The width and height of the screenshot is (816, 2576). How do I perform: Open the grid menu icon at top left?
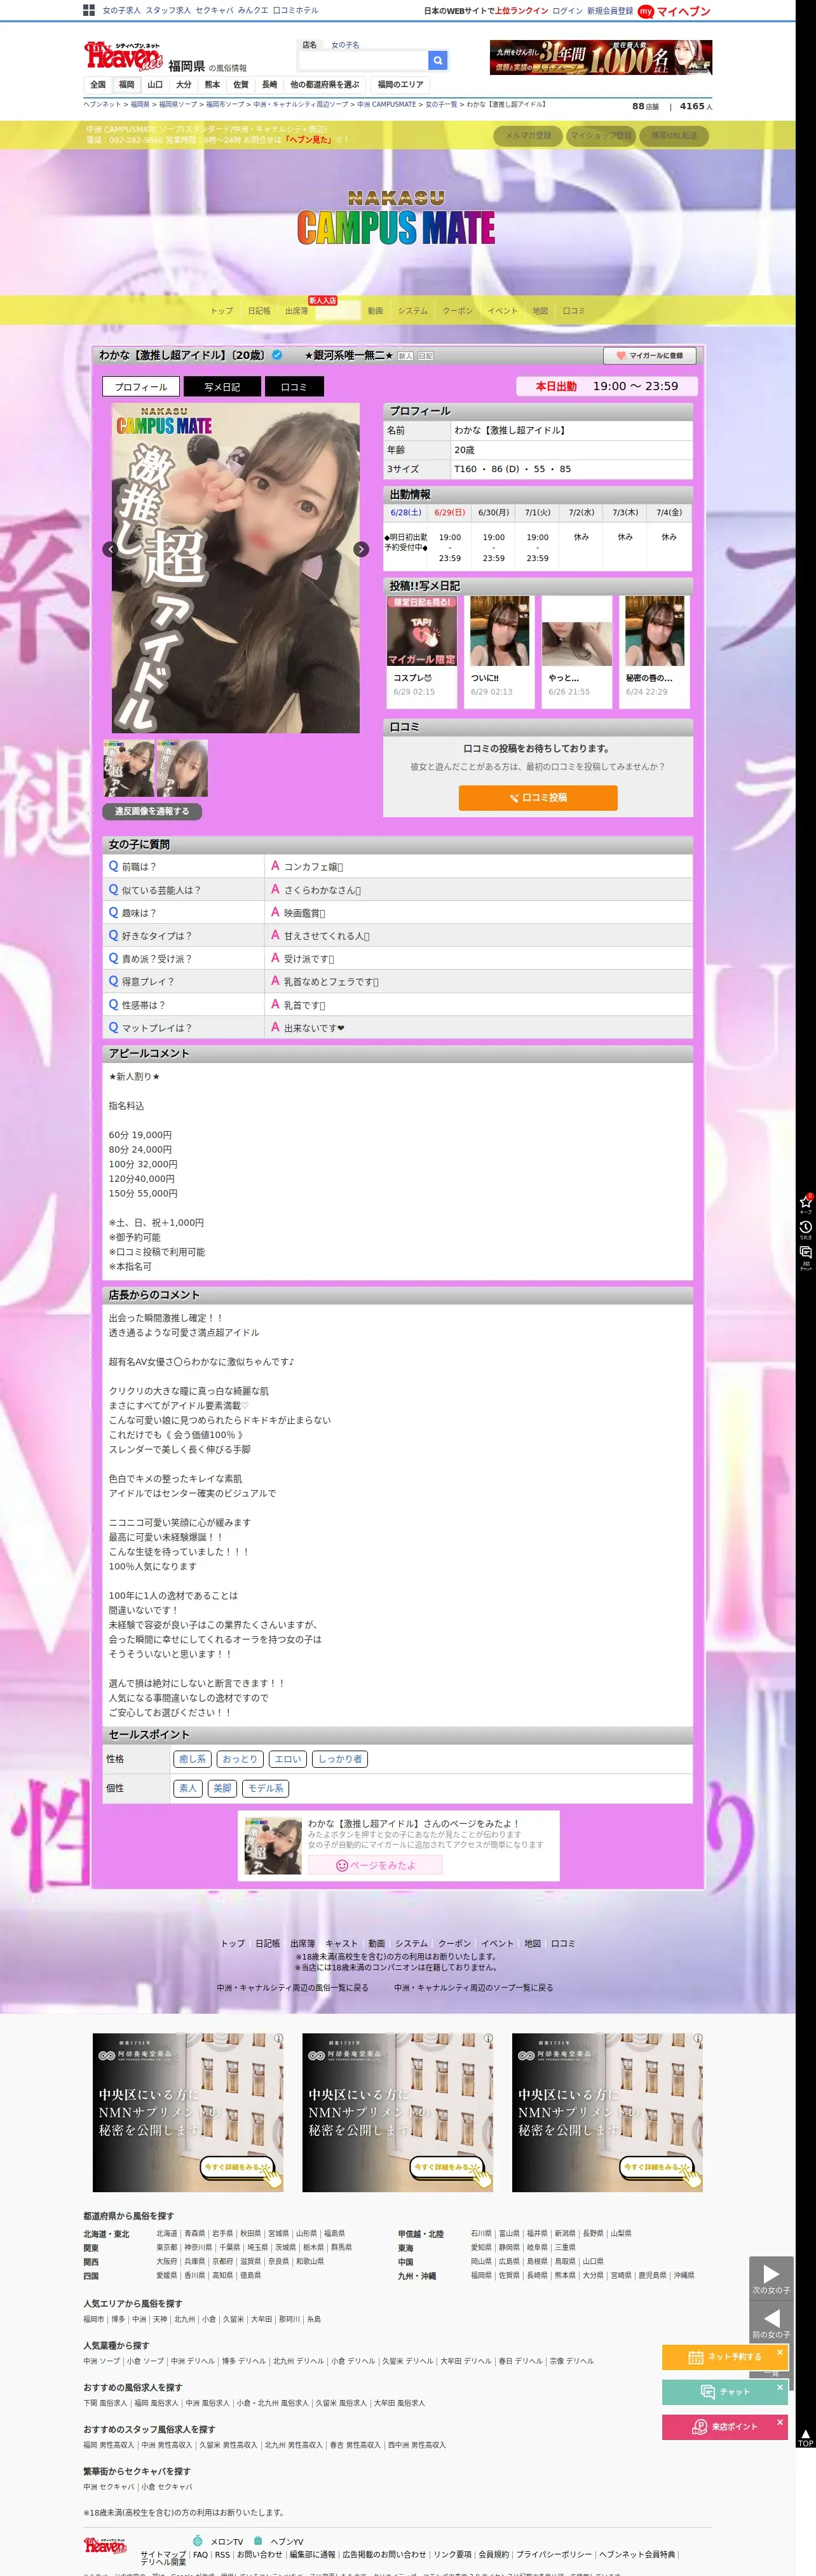[89, 10]
